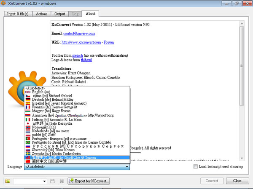
Task: Select polski [pl] Skiff
Action: point(77,135)
